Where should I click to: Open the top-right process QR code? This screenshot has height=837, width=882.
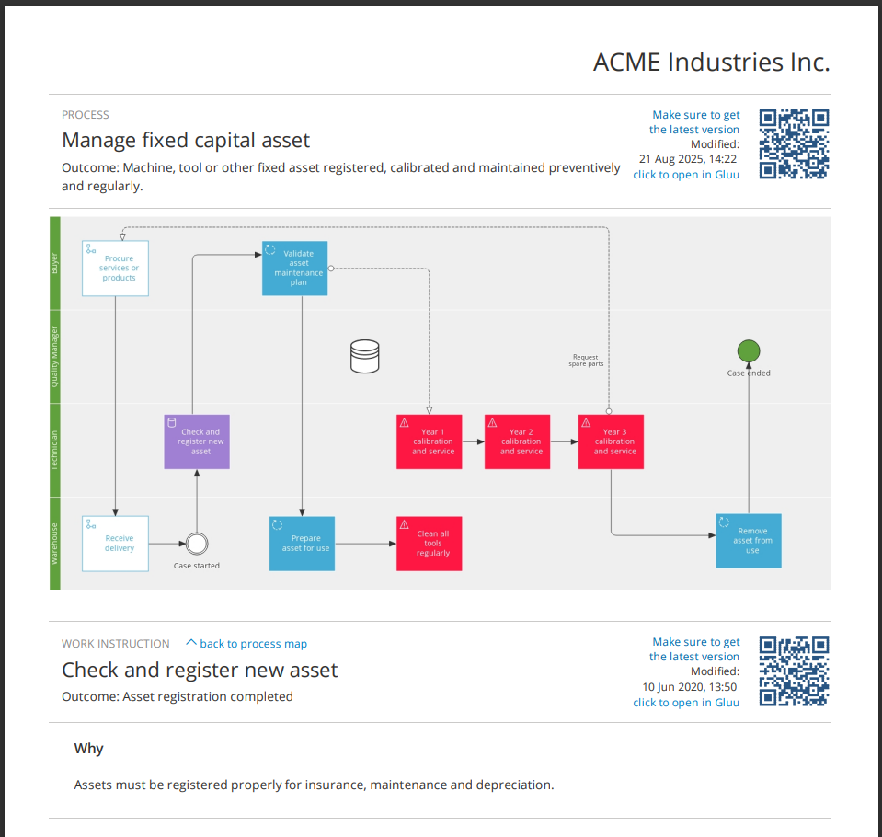[x=795, y=143]
